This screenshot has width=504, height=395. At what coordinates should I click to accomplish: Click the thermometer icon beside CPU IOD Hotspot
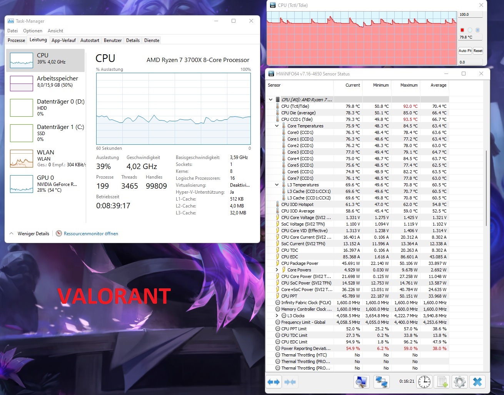[x=277, y=204]
